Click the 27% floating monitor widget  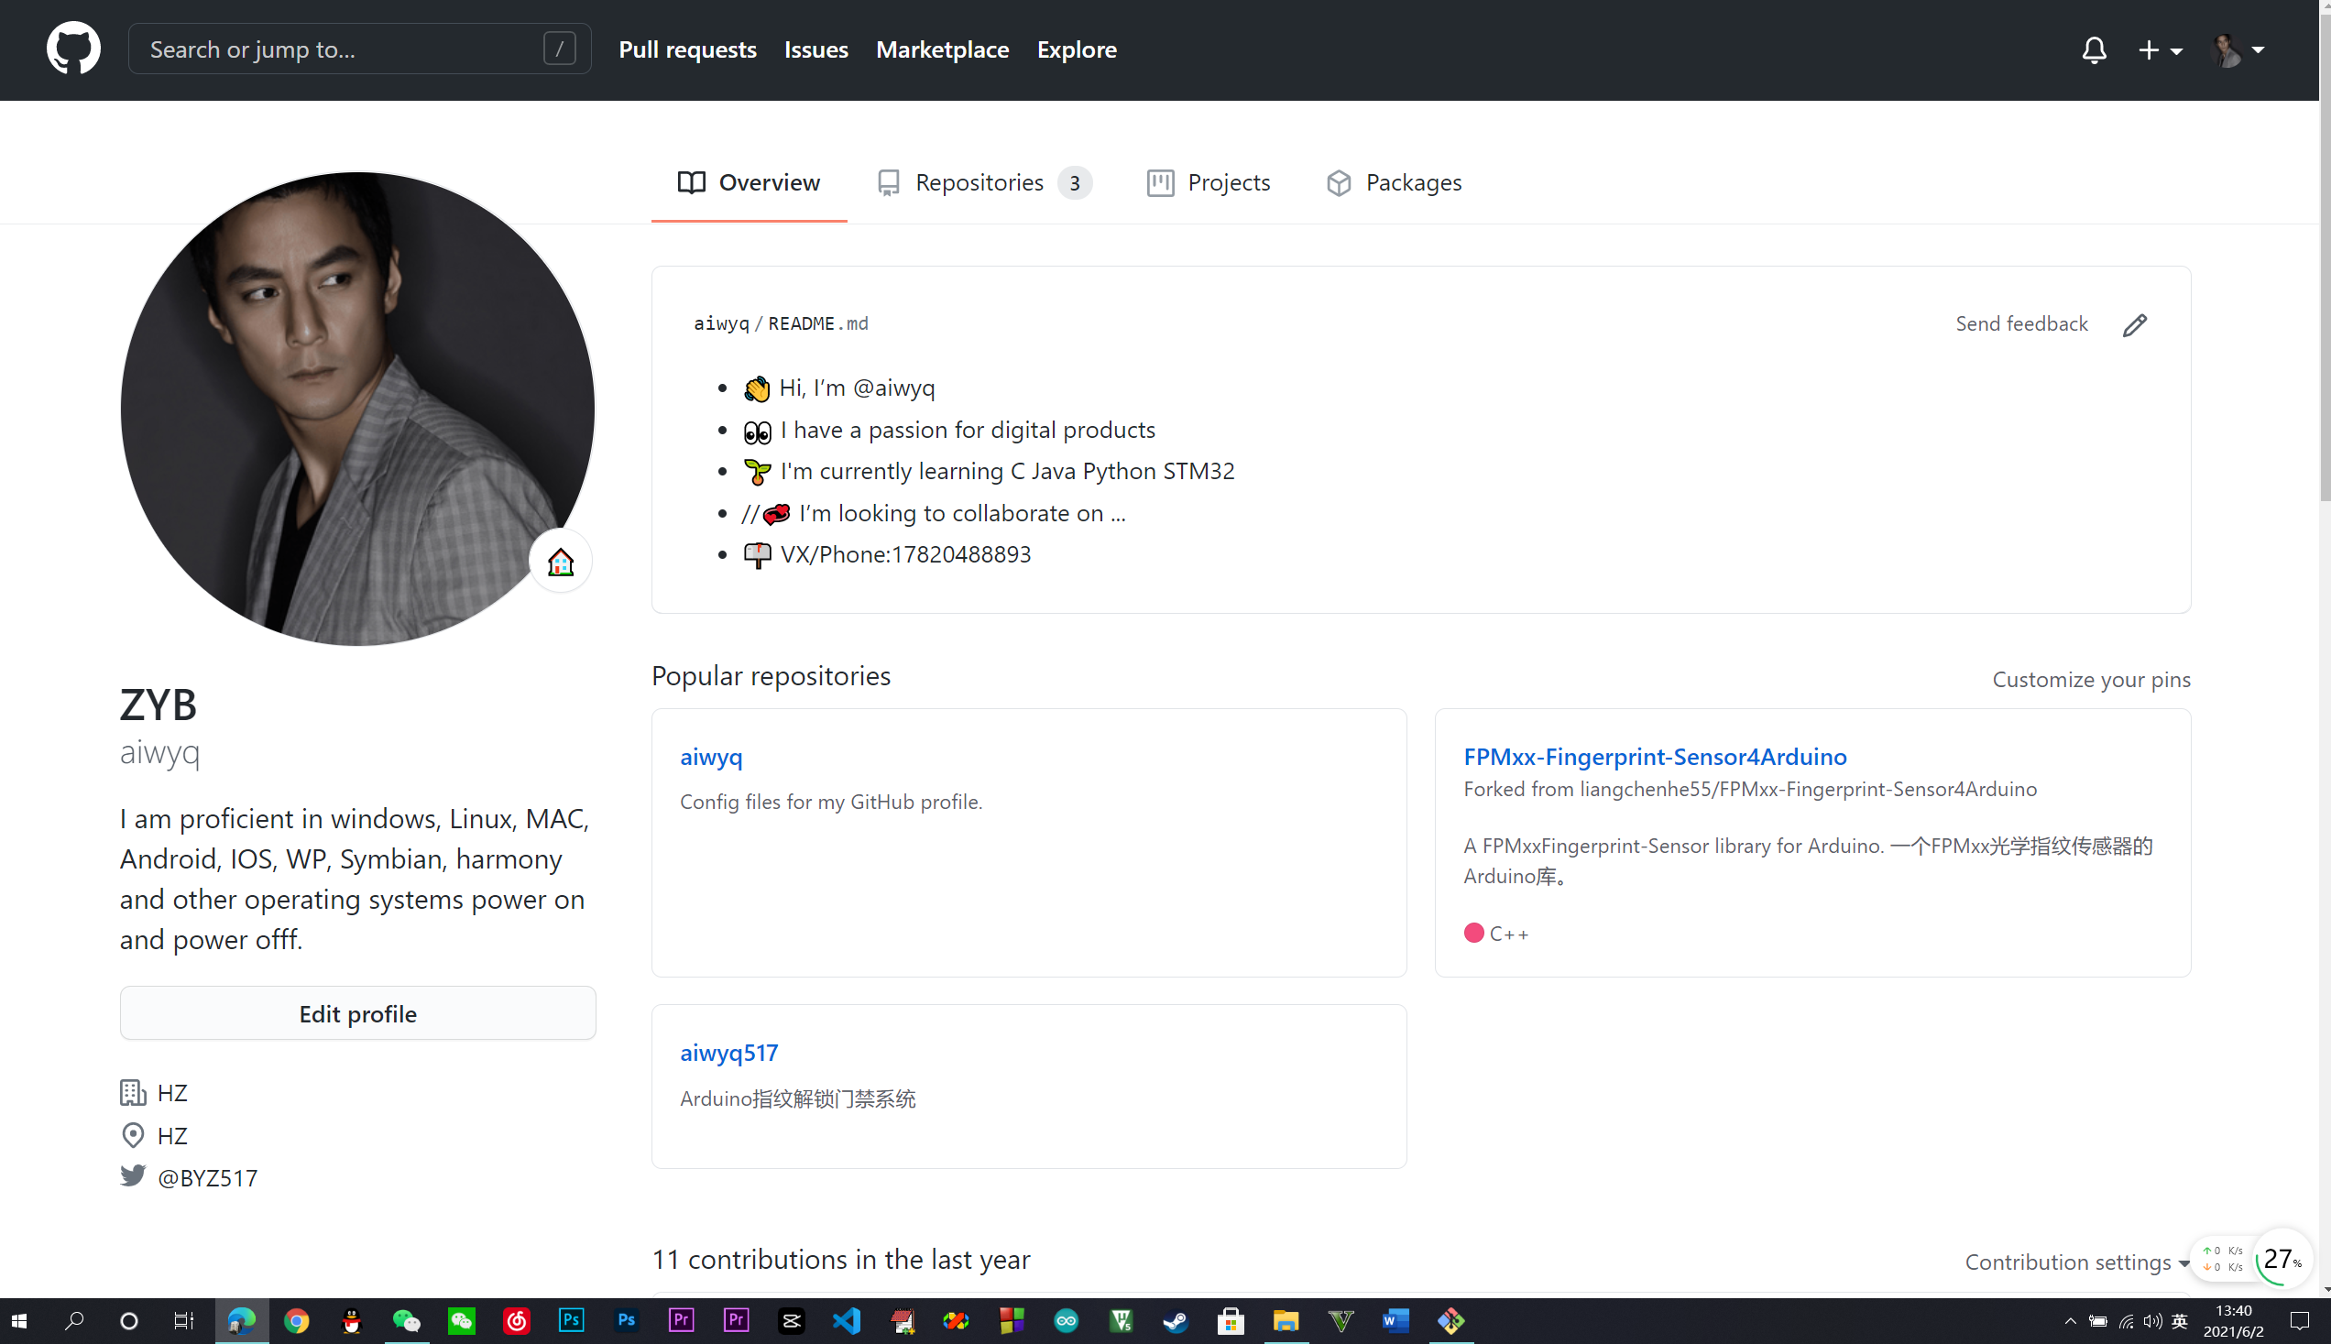coord(2282,1259)
